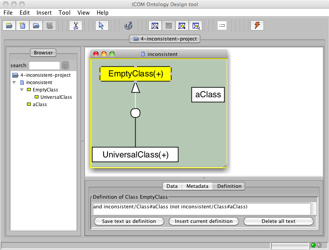The height and width of the screenshot is (250, 329).
Task: Click the lightning bolt reasoner icon
Action: coord(257,25)
